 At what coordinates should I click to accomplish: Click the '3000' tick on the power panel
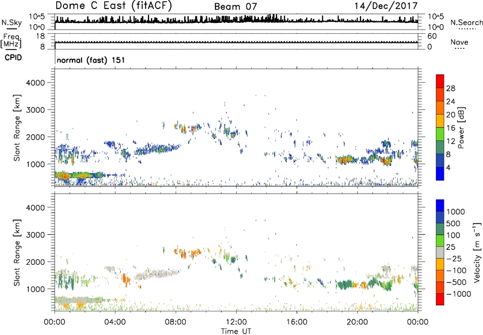pyautogui.click(x=36, y=110)
